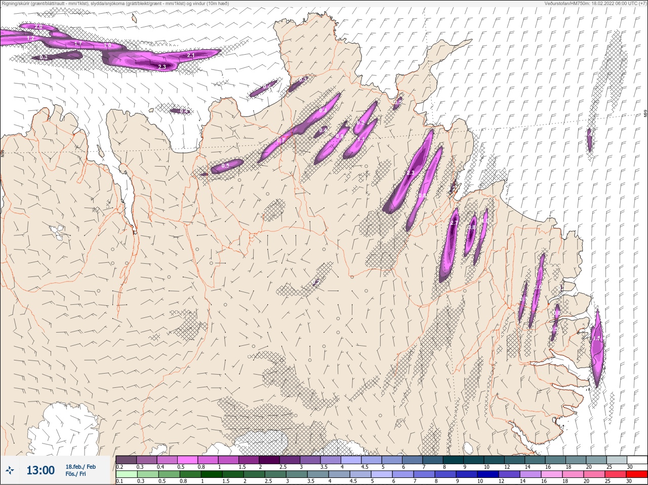Click the '18.feb./ Feb' date text
648x485 pixels.
tap(80, 467)
